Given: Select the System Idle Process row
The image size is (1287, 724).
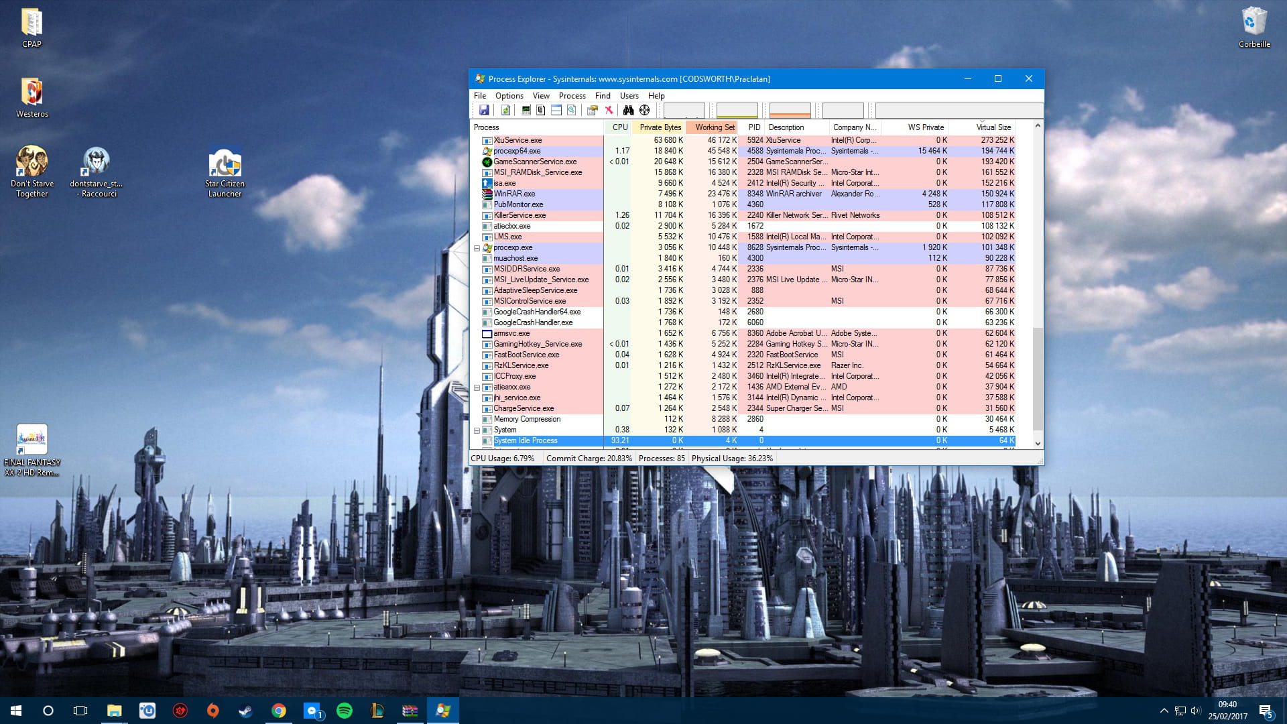Looking at the screenshot, I should pos(743,440).
